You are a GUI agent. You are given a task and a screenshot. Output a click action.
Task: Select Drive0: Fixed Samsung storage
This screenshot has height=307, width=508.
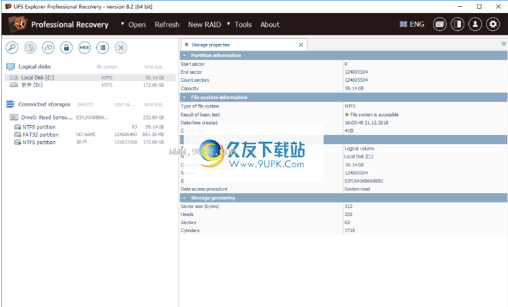pos(90,118)
